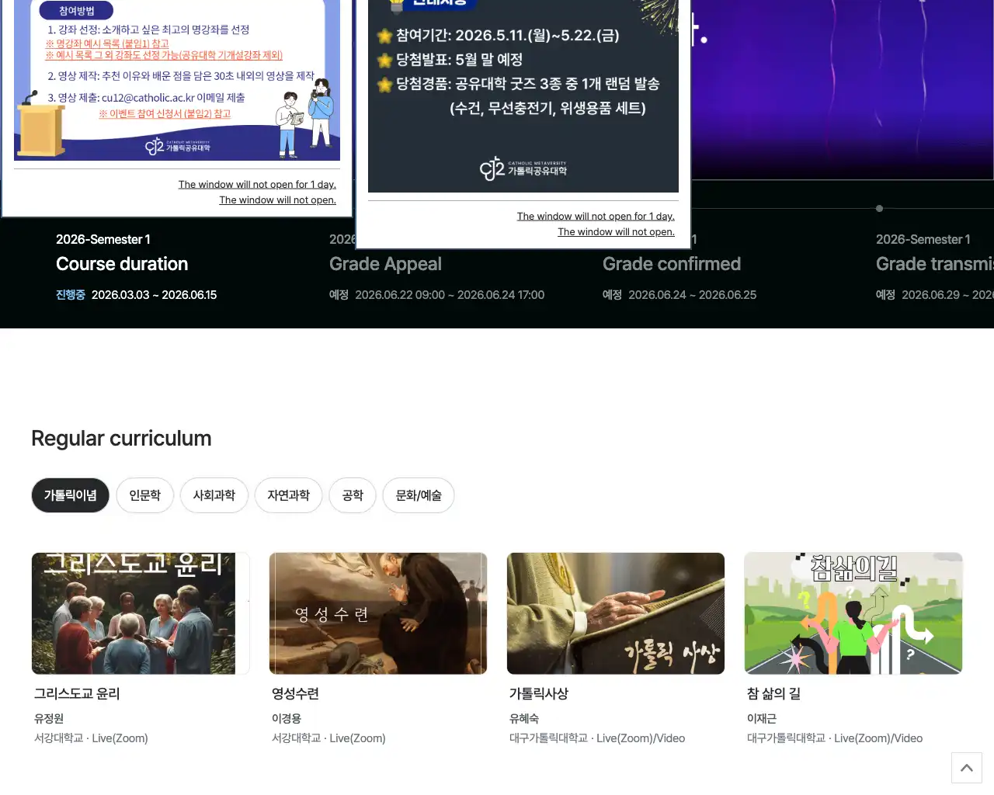Select the 가톨릭이념 category tab
Image resolution: width=994 pixels, height=795 pixels.
coord(71,495)
